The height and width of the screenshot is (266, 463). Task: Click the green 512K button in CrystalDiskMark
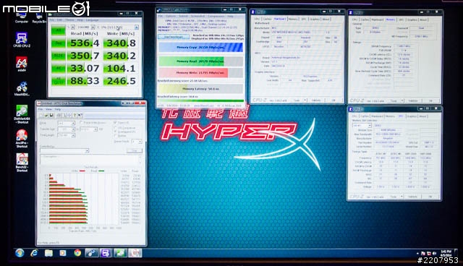tap(58, 56)
